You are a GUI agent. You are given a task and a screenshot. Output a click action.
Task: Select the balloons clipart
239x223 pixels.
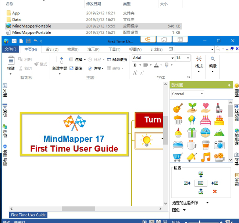coord(192,120)
